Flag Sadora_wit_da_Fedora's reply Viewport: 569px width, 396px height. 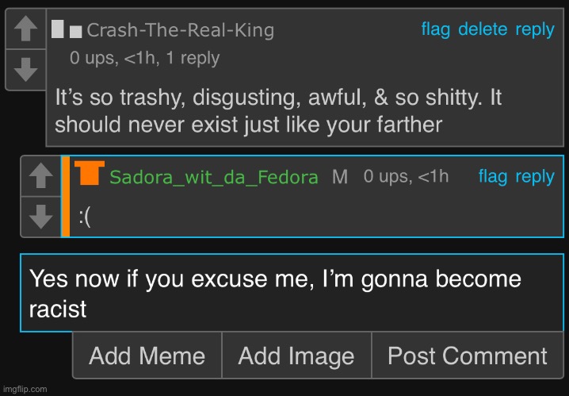492,176
